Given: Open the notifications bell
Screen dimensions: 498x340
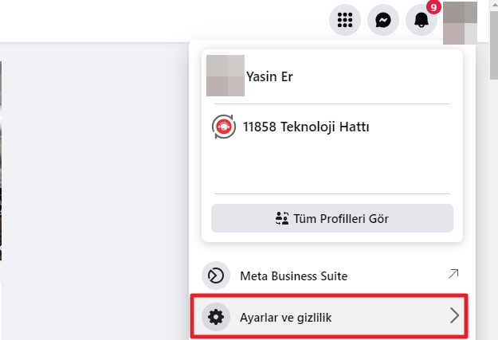Looking at the screenshot, I should tap(422, 20).
